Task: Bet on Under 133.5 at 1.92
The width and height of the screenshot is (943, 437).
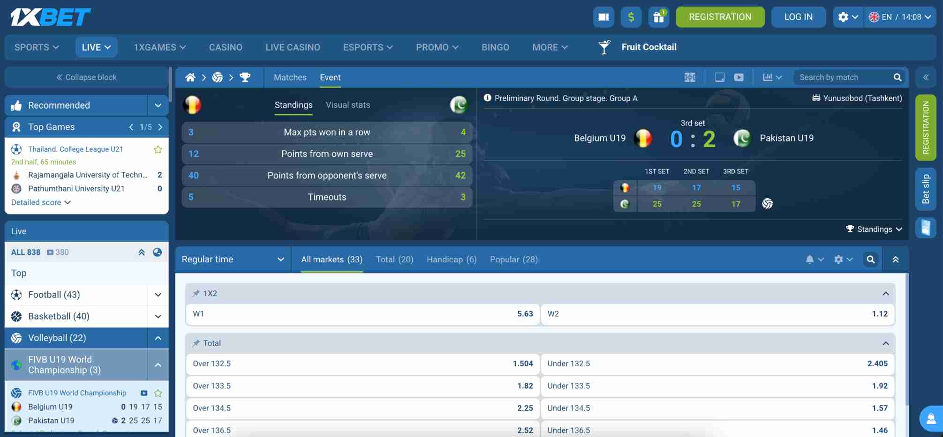Action: pyautogui.click(x=717, y=386)
